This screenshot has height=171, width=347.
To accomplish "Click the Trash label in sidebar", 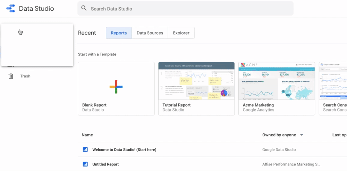I will coord(25,76).
